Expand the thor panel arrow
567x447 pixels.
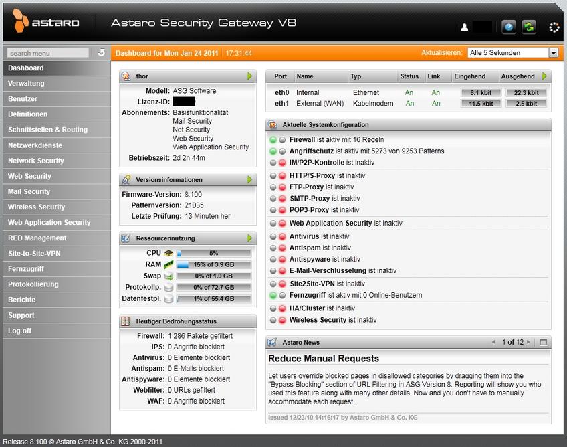249,76
